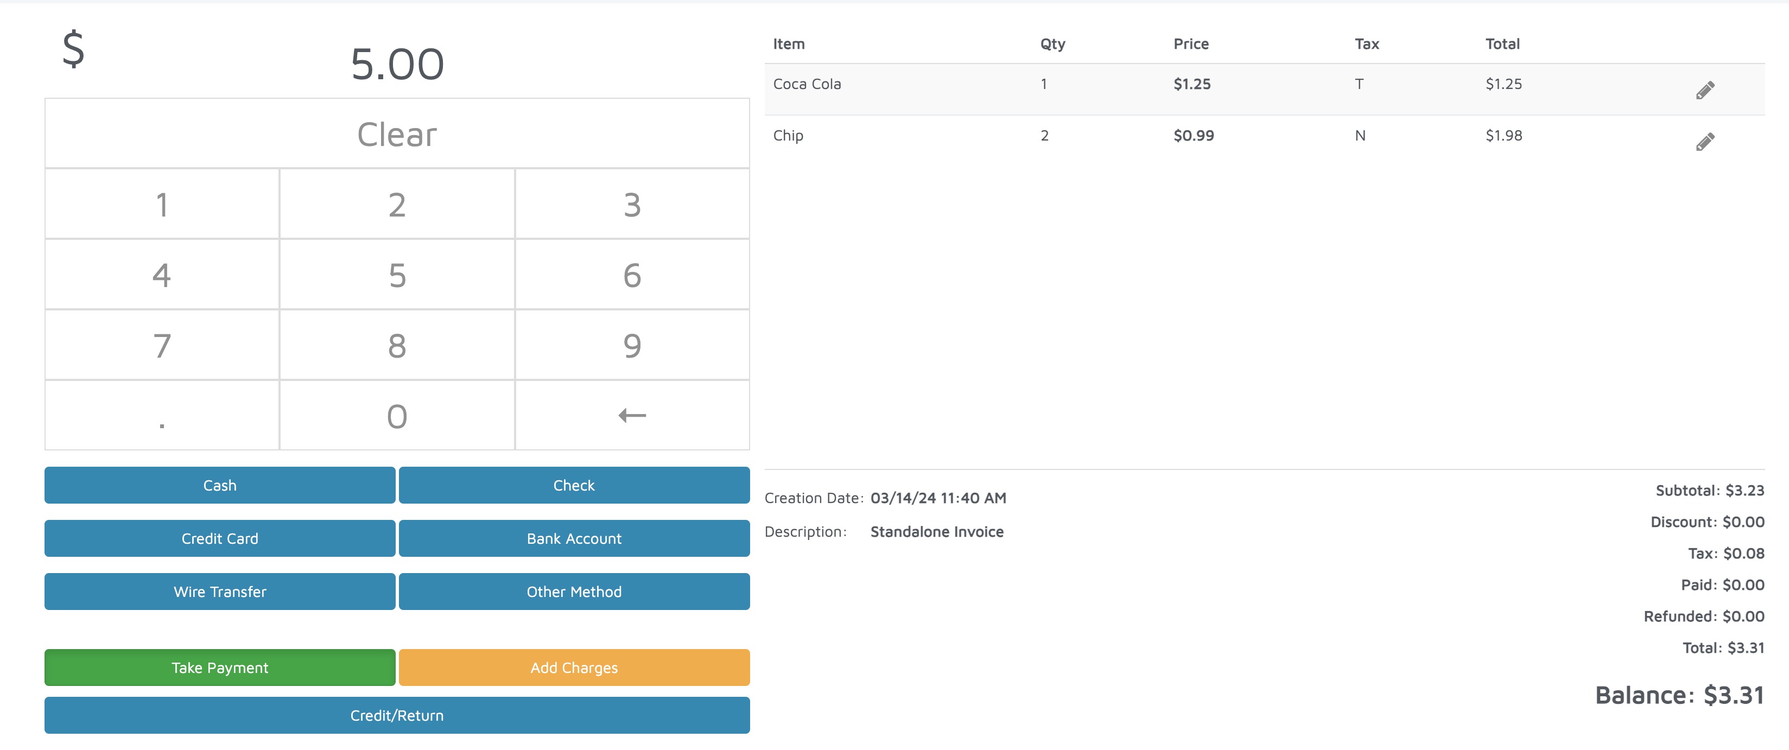This screenshot has width=1789, height=750.
Task: Tap digit 5 on the number pad
Action: point(397,275)
